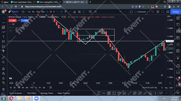Open the calendar panel in right sidebar
The width and height of the screenshot is (181, 101).
pos(178,51)
